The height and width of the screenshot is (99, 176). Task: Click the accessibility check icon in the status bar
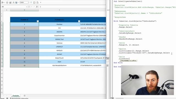coord(11,98)
